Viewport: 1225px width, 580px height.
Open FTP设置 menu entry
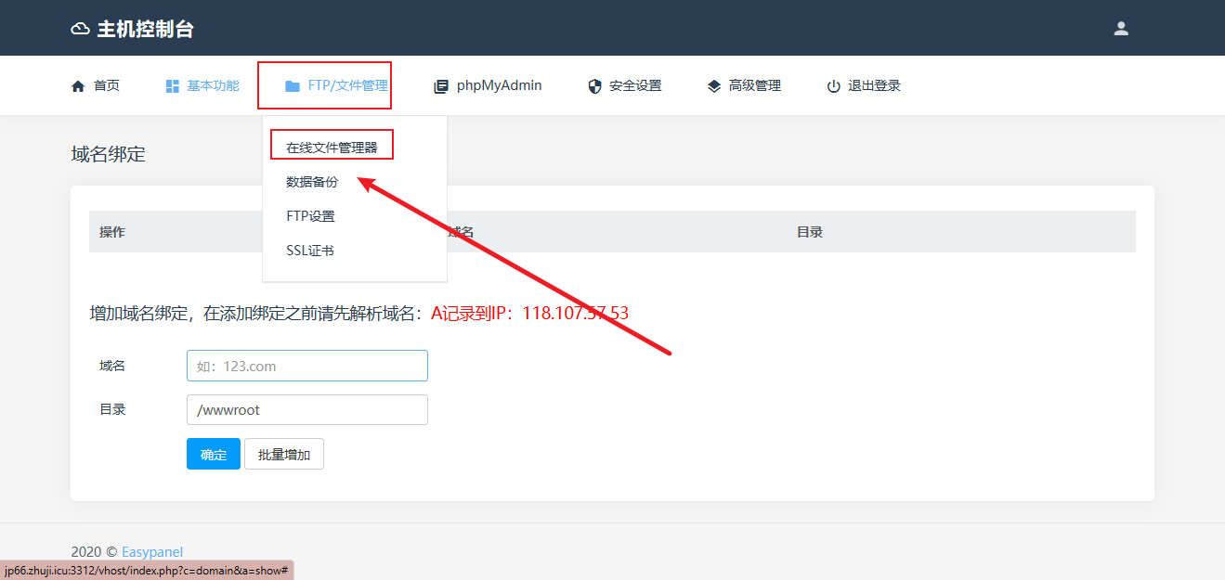[x=310, y=216]
